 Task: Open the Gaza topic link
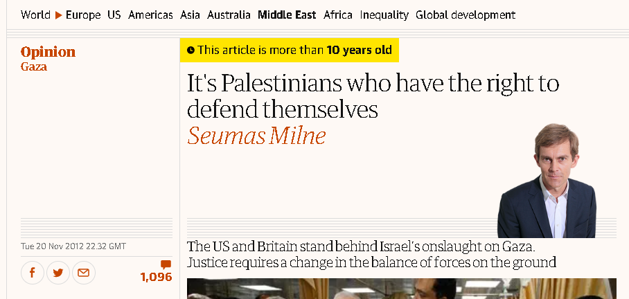pyautogui.click(x=34, y=67)
